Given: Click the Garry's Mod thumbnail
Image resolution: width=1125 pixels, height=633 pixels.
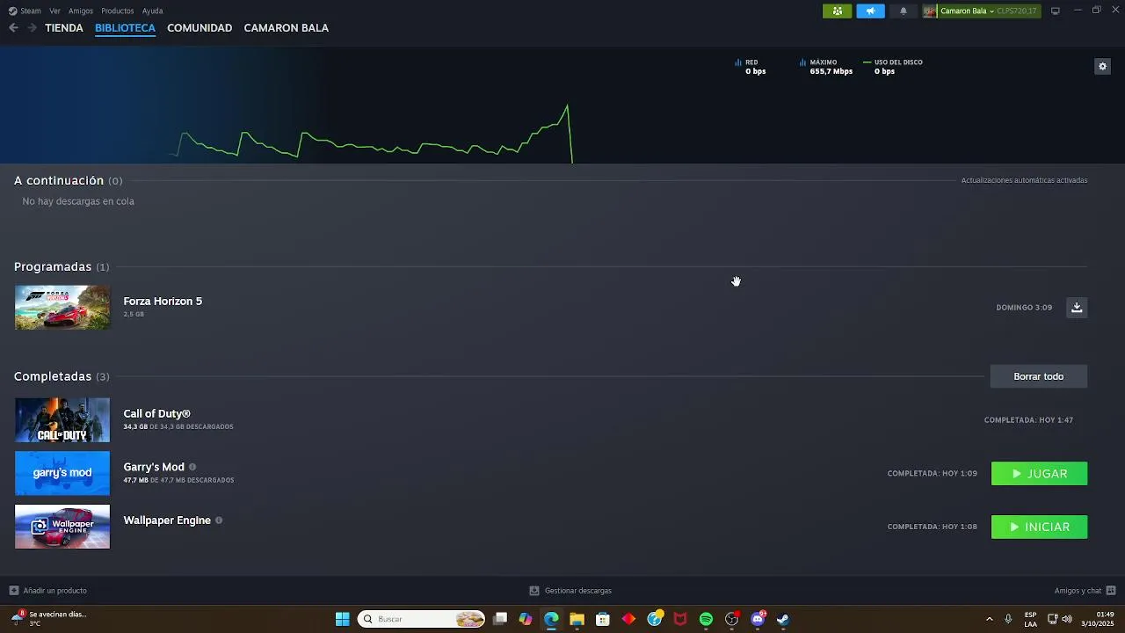Looking at the screenshot, I should tap(62, 473).
